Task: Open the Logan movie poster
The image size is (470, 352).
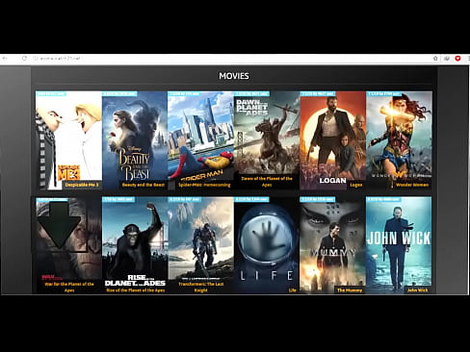Action: pyautogui.click(x=333, y=140)
